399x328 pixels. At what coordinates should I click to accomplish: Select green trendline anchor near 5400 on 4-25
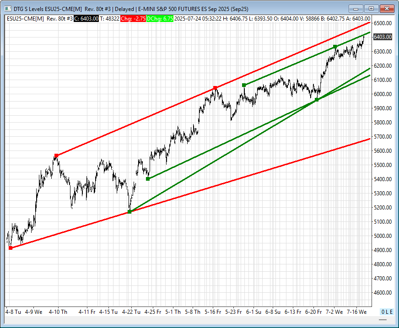click(148, 179)
